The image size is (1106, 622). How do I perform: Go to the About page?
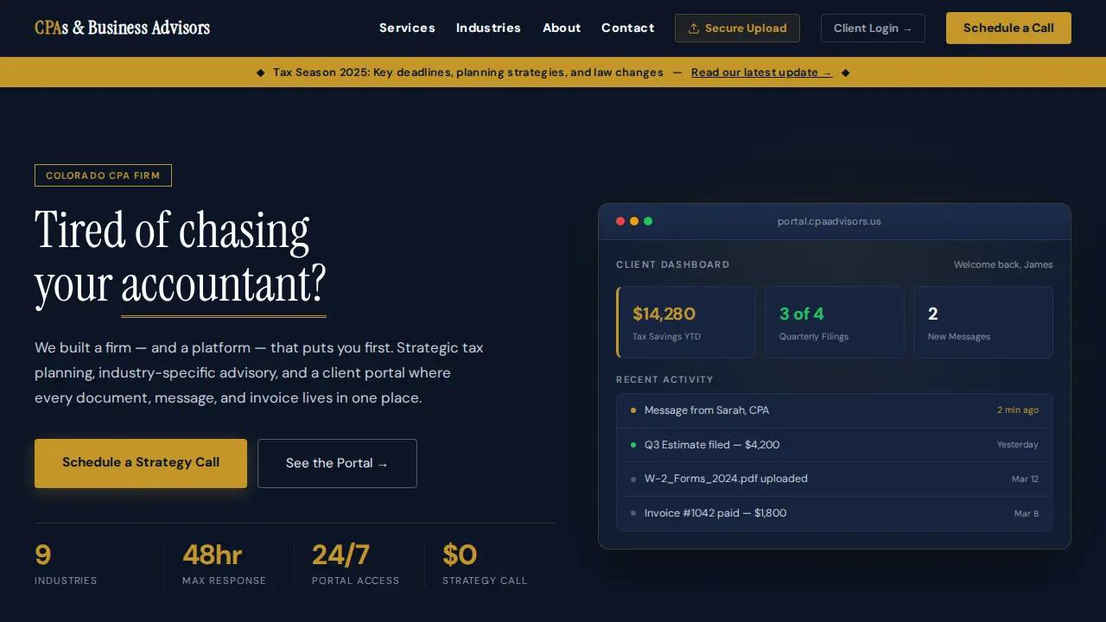[562, 28]
